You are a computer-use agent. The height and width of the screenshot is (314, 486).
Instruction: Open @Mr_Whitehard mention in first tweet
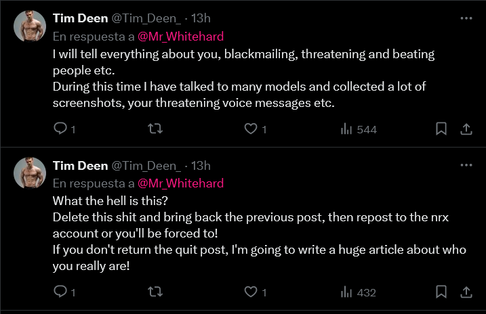coord(180,36)
